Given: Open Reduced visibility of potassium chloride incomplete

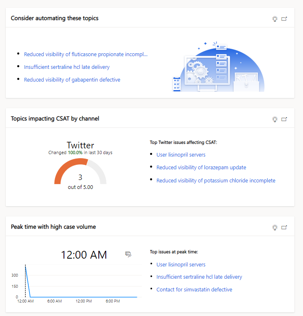Looking at the screenshot, I should click(216, 180).
